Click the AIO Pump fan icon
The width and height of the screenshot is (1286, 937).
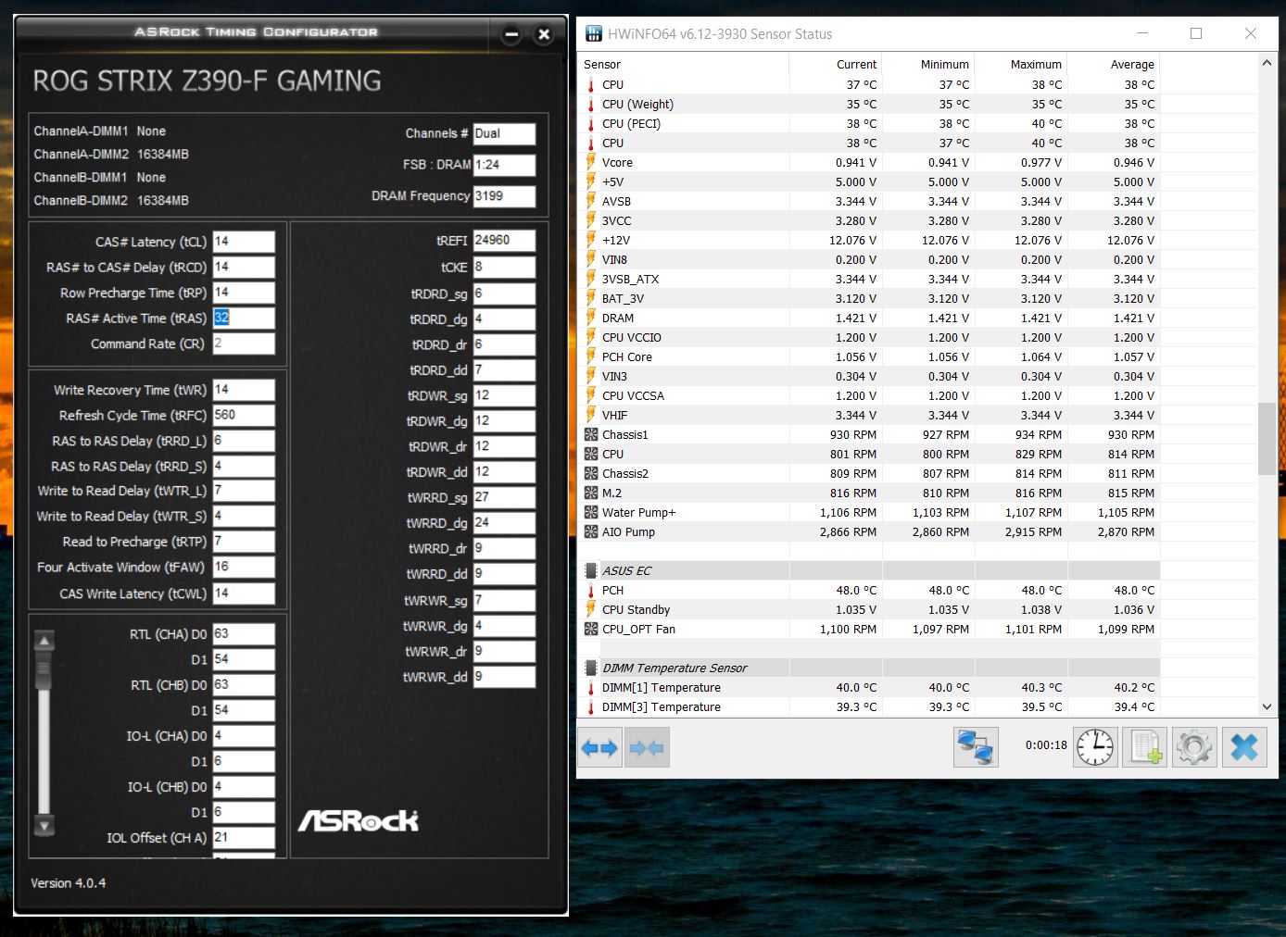click(x=591, y=531)
